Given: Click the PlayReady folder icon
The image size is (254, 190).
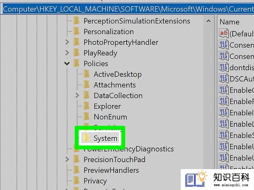Looking at the screenshot, I should [76, 53].
